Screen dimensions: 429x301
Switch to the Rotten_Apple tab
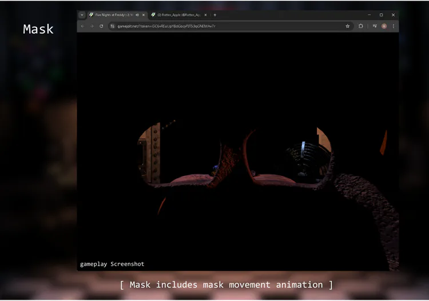pos(178,15)
